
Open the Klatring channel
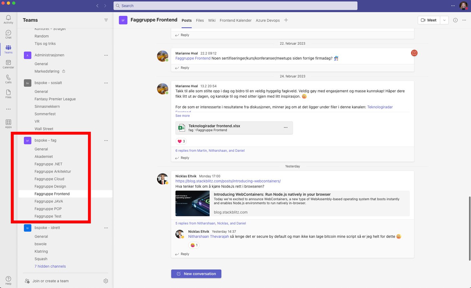click(x=41, y=252)
